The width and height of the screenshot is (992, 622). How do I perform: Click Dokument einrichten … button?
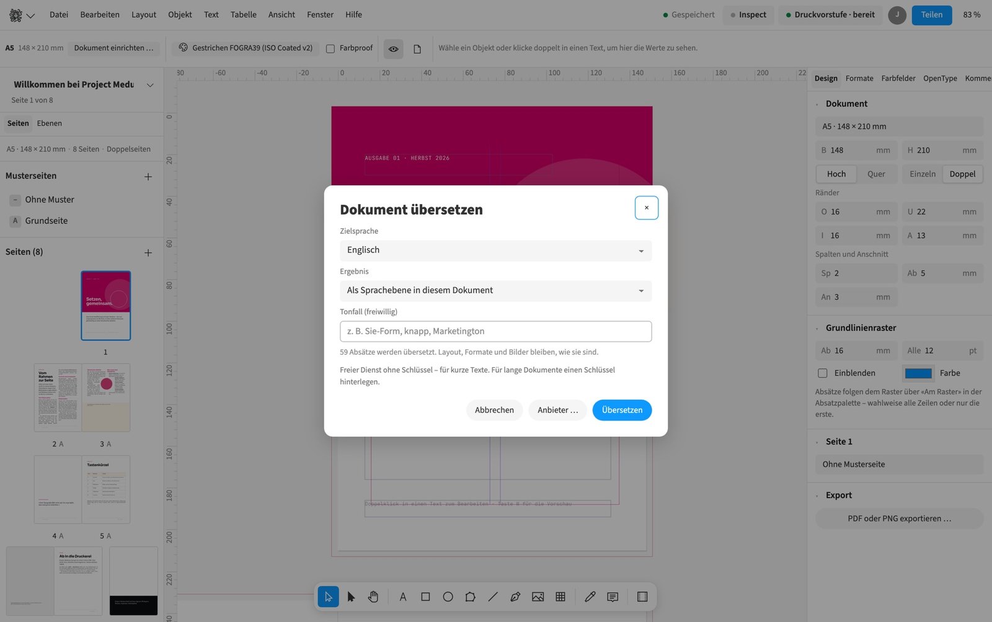pos(114,48)
